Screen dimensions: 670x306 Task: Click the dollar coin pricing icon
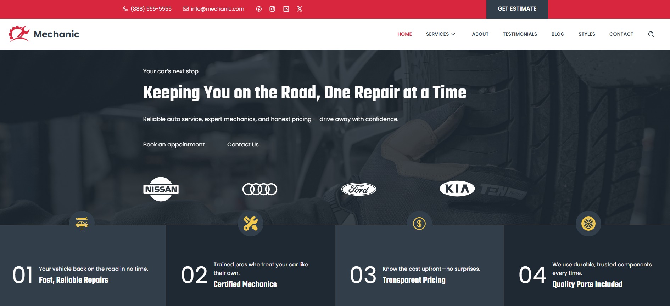419,224
